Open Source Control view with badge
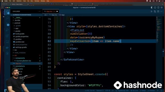165x92 pixels. [7, 24]
